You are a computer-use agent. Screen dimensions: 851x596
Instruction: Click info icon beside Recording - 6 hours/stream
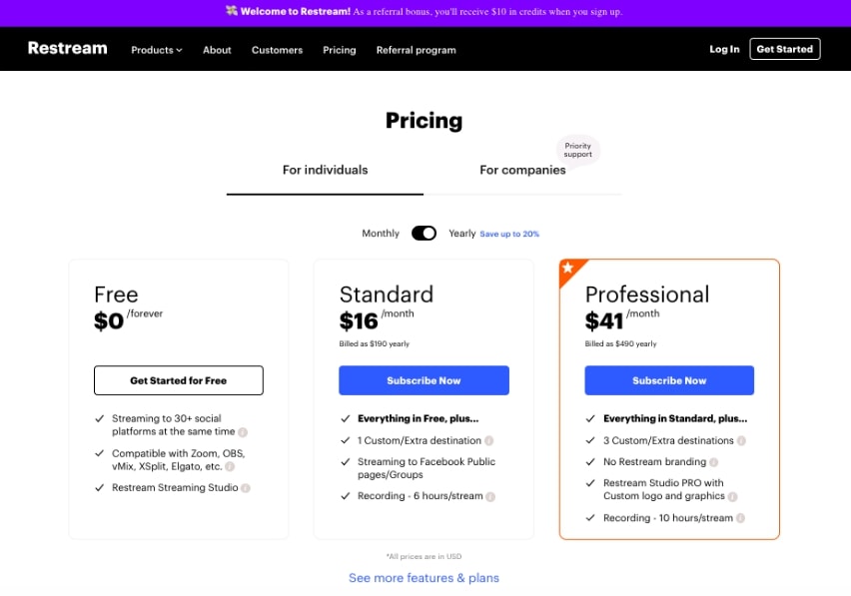click(490, 497)
